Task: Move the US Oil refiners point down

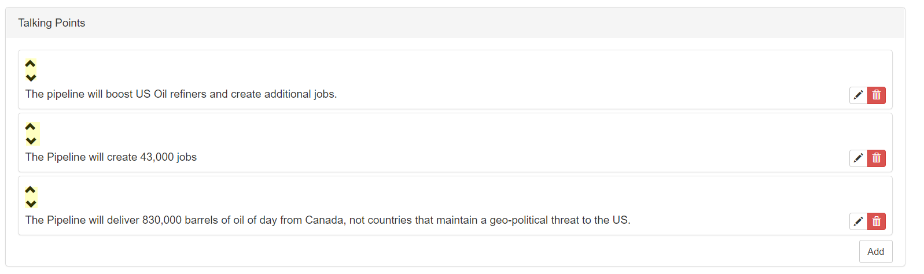Action: (x=31, y=77)
